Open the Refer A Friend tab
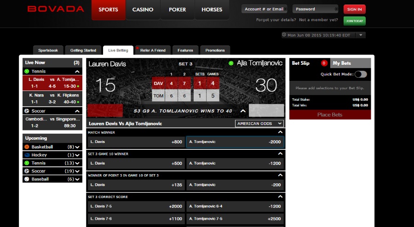This screenshot has height=227, width=414. click(153, 50)
